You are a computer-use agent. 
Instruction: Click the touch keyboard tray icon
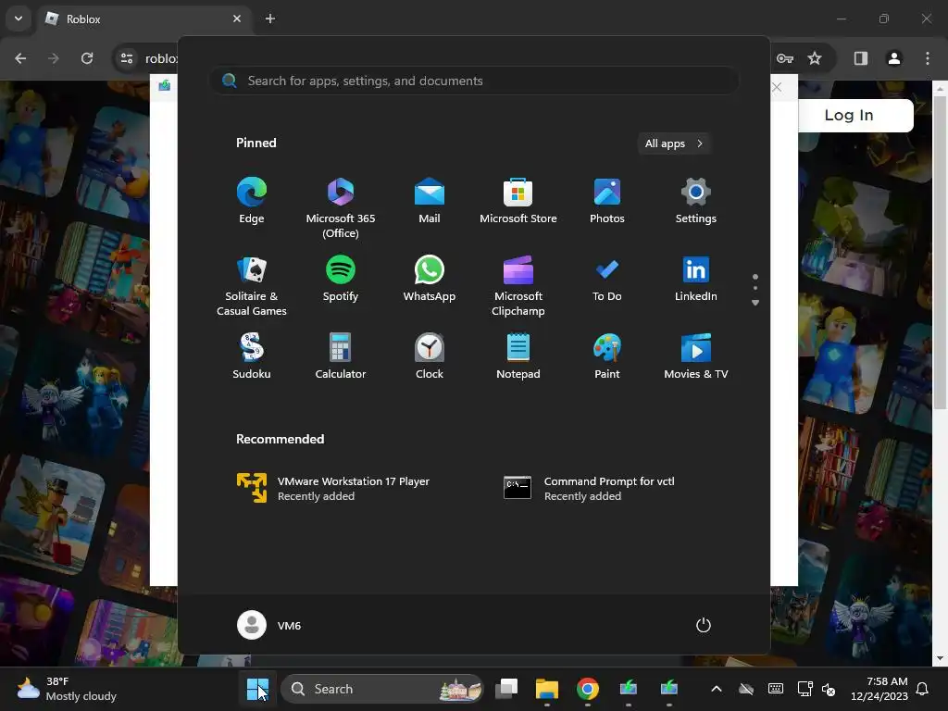[x=776, y=689]
